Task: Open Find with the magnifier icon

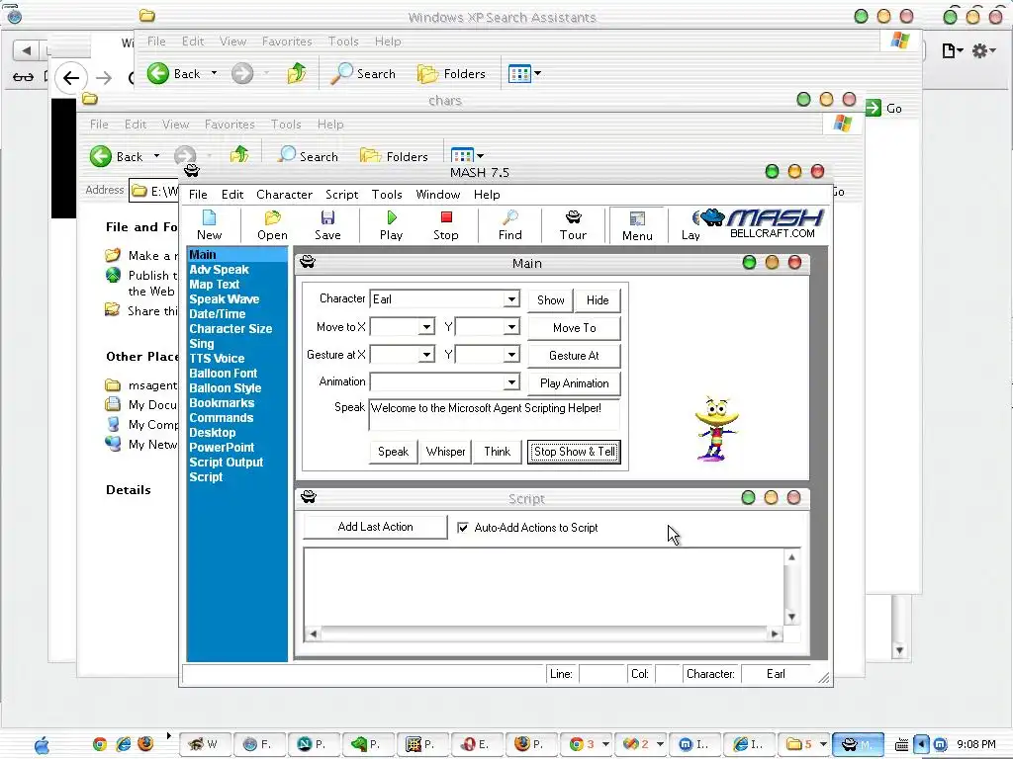Action: tap(509, 225)
